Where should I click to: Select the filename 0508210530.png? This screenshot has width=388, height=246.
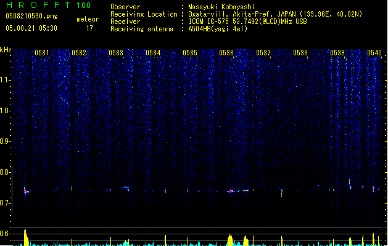tap(31, 16)
